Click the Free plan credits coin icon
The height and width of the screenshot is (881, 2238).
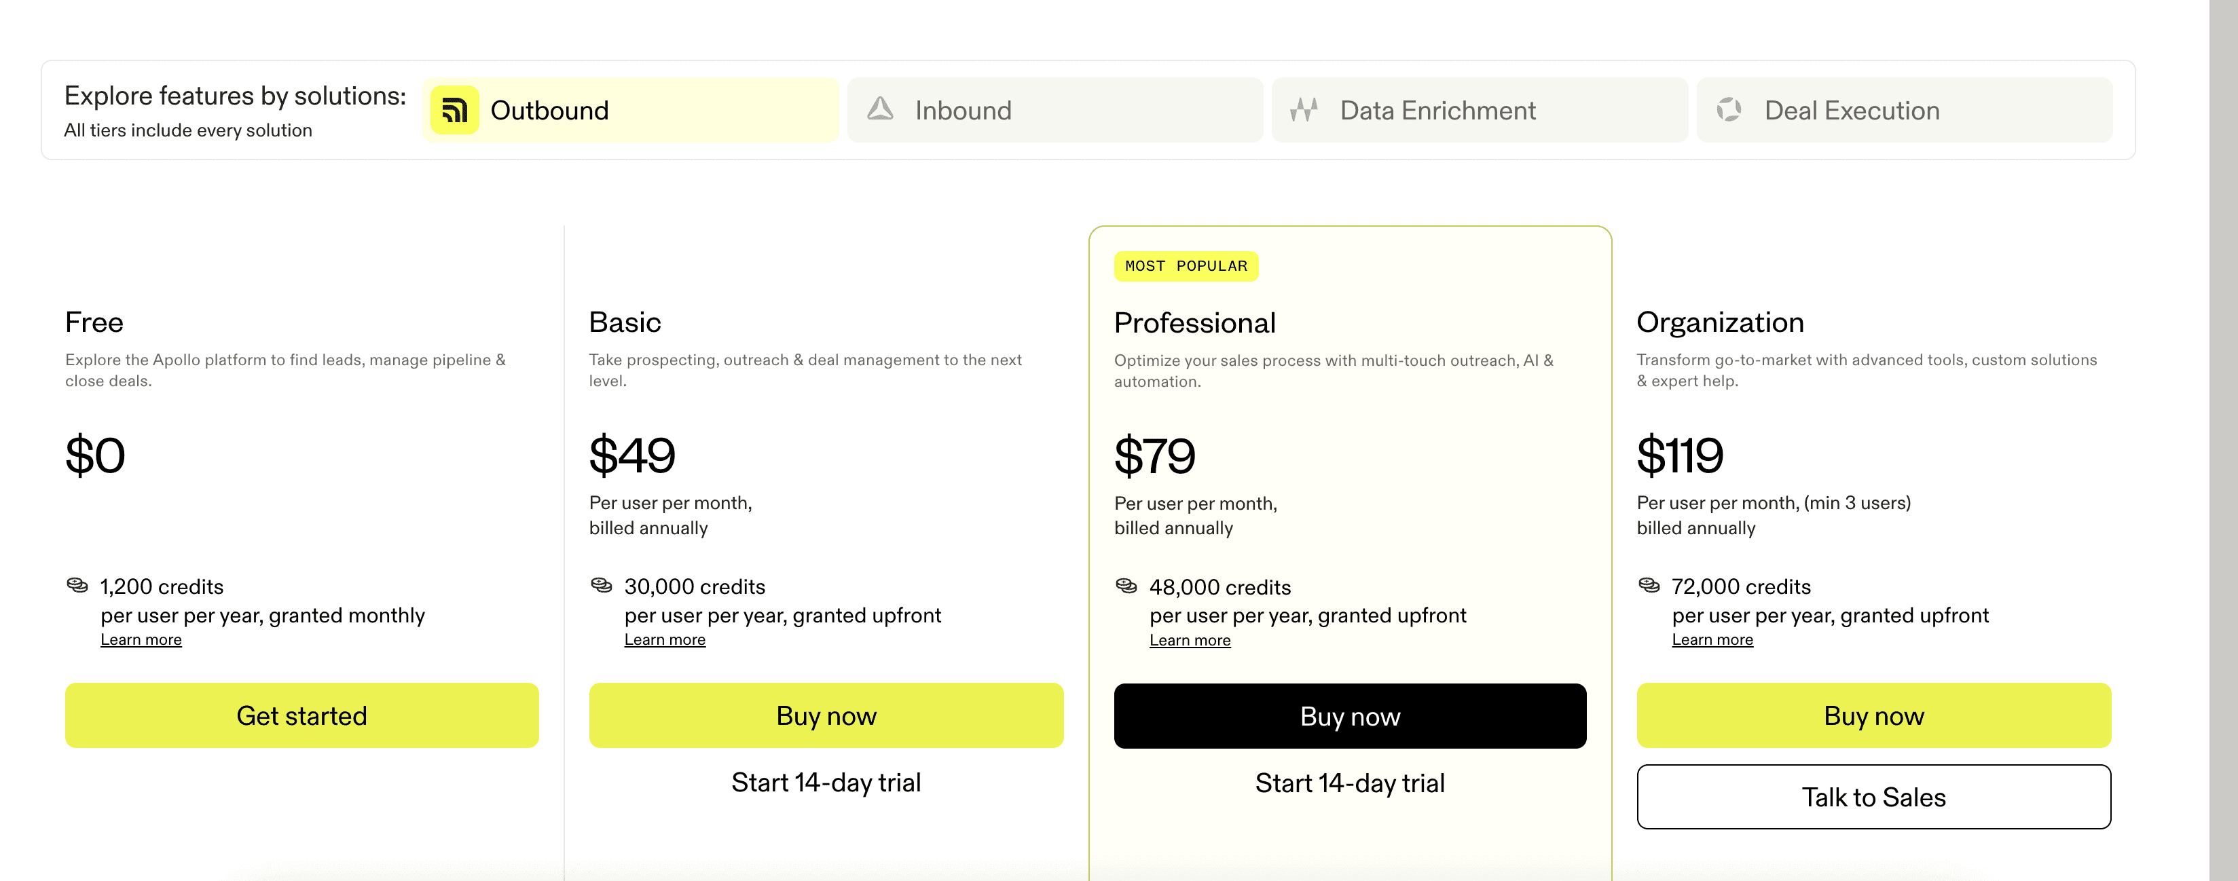point(77,586)
